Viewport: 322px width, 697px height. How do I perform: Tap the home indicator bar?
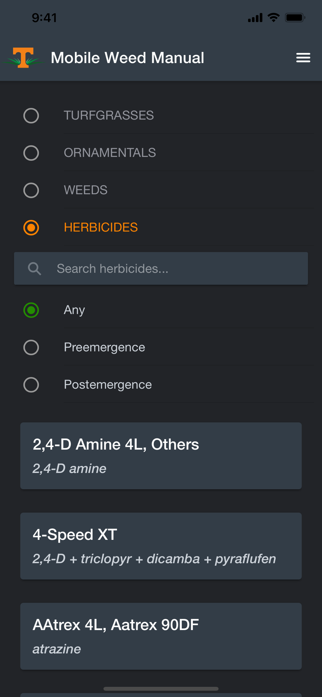161,689
